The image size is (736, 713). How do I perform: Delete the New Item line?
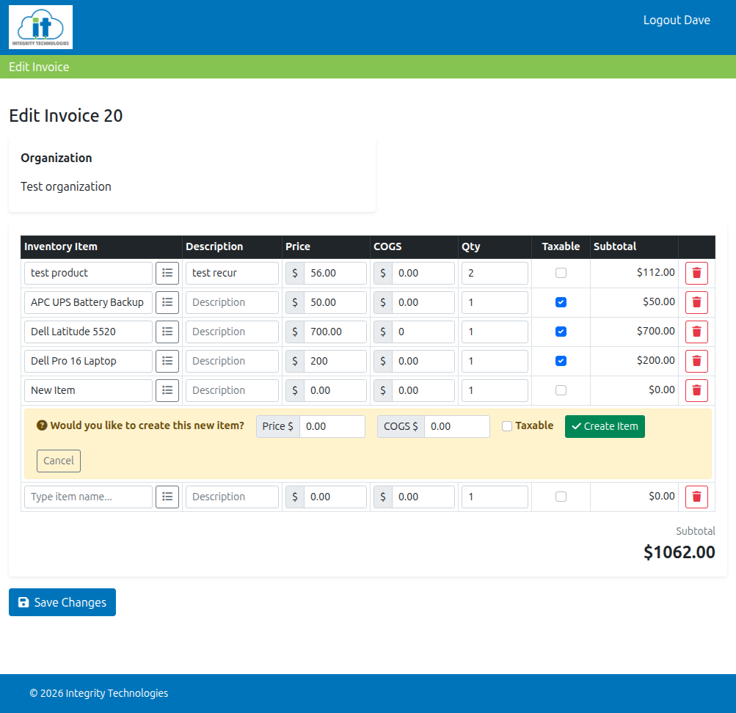[696, 390]
